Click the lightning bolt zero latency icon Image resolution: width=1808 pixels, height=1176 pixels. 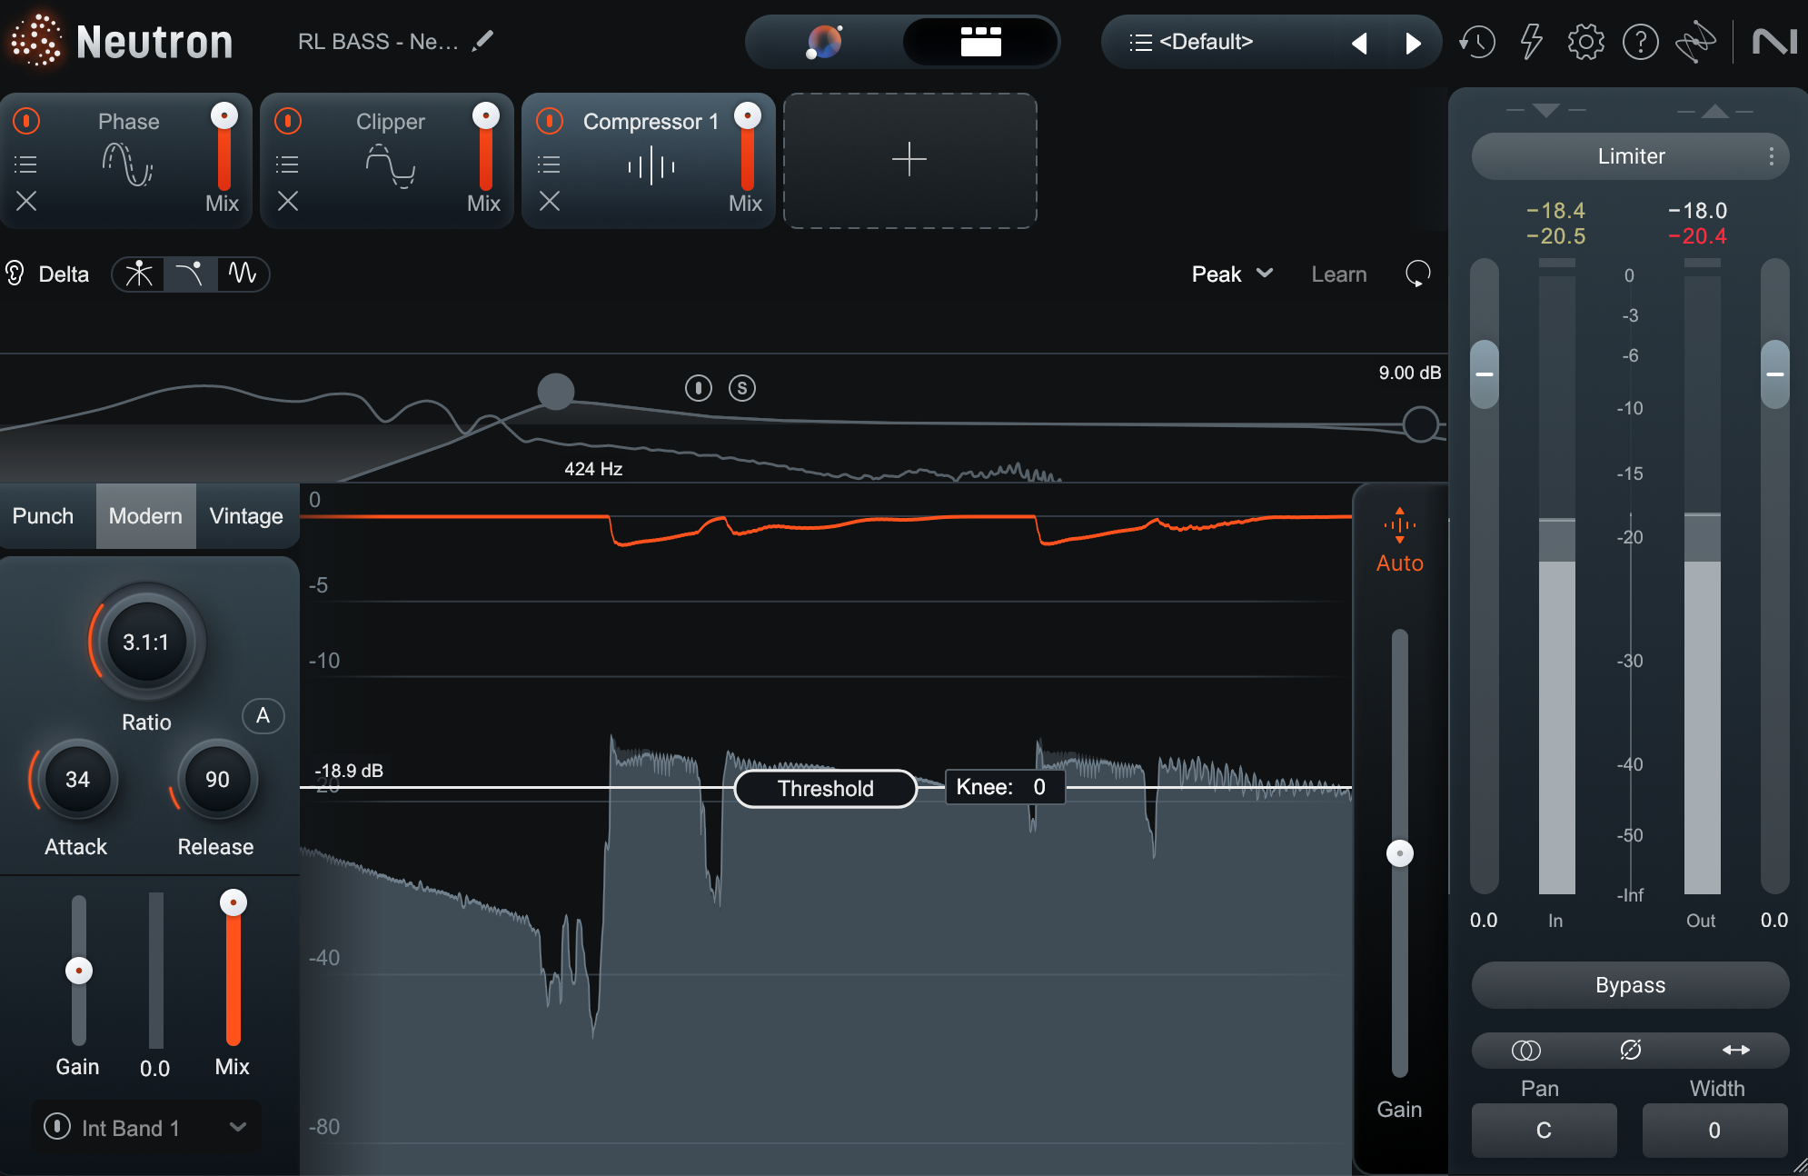[x=1532, y=42]
